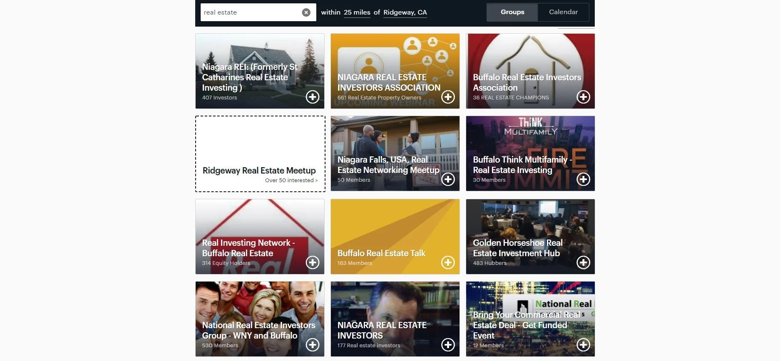
Task: Join National Real Estate Investors Group plus
Action: (x=313, y=345)
